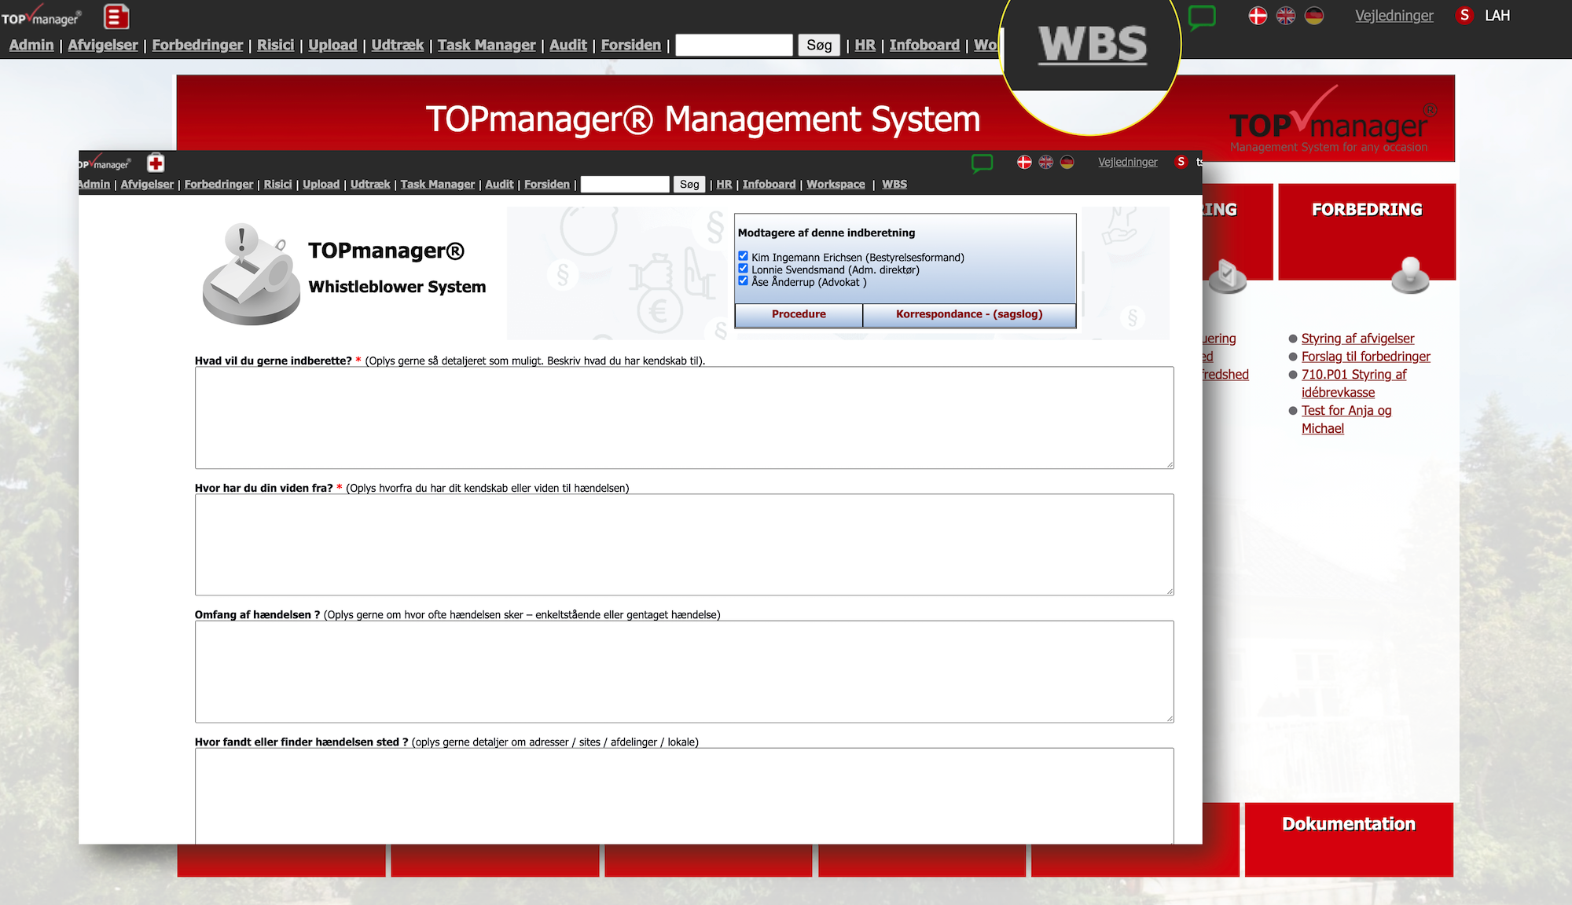
Task: Select Danish flag in whistleblower window
Action: 1024,162
